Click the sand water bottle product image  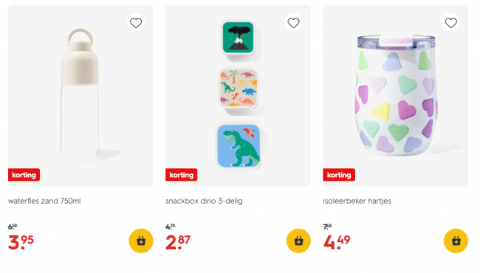point(80,94)
